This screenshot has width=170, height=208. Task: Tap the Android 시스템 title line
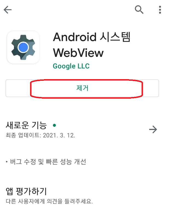coord(92,37)
